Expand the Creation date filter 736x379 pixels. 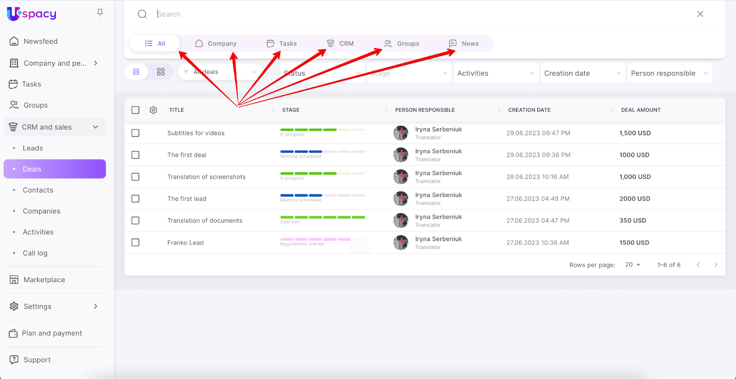[582, 73]
